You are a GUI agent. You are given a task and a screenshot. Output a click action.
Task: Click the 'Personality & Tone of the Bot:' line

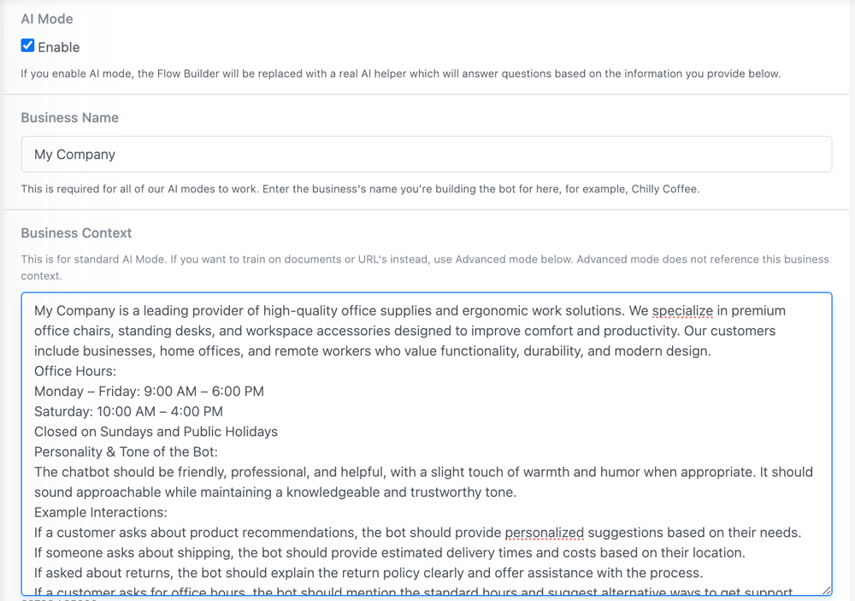[126, 452]
